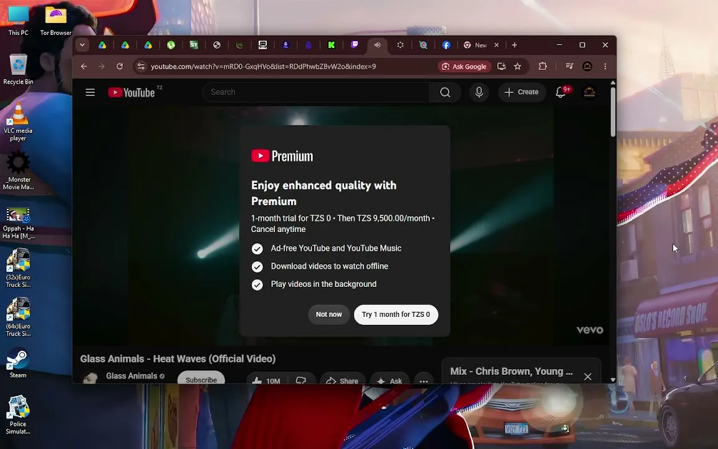The image size is (718, 449).
Task: Select VLC media player desktop shortcut
Action: coord(18,122)
